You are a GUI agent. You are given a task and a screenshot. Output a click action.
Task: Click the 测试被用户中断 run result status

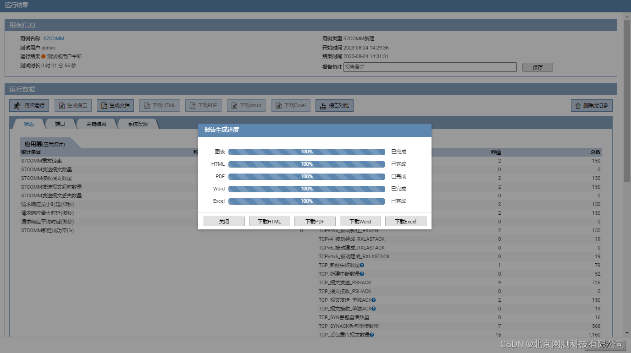point(64,56)
